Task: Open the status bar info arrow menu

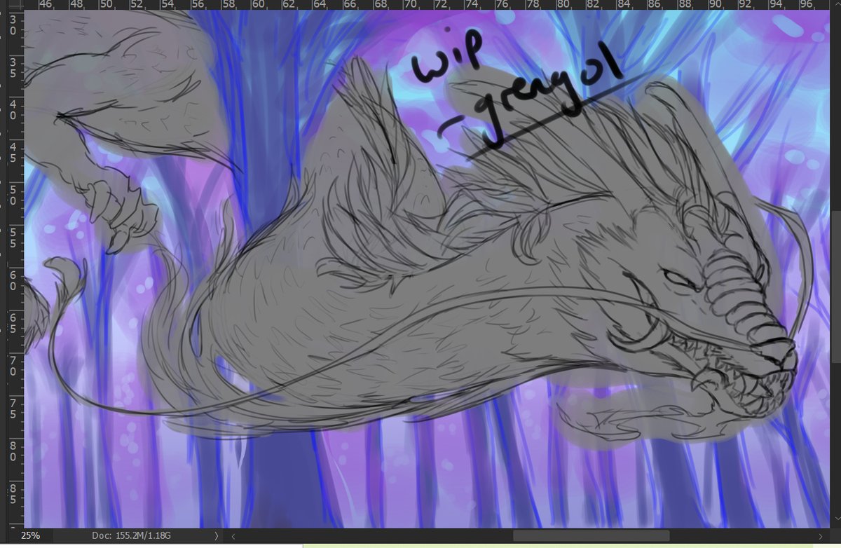Action: coord(217,535)
